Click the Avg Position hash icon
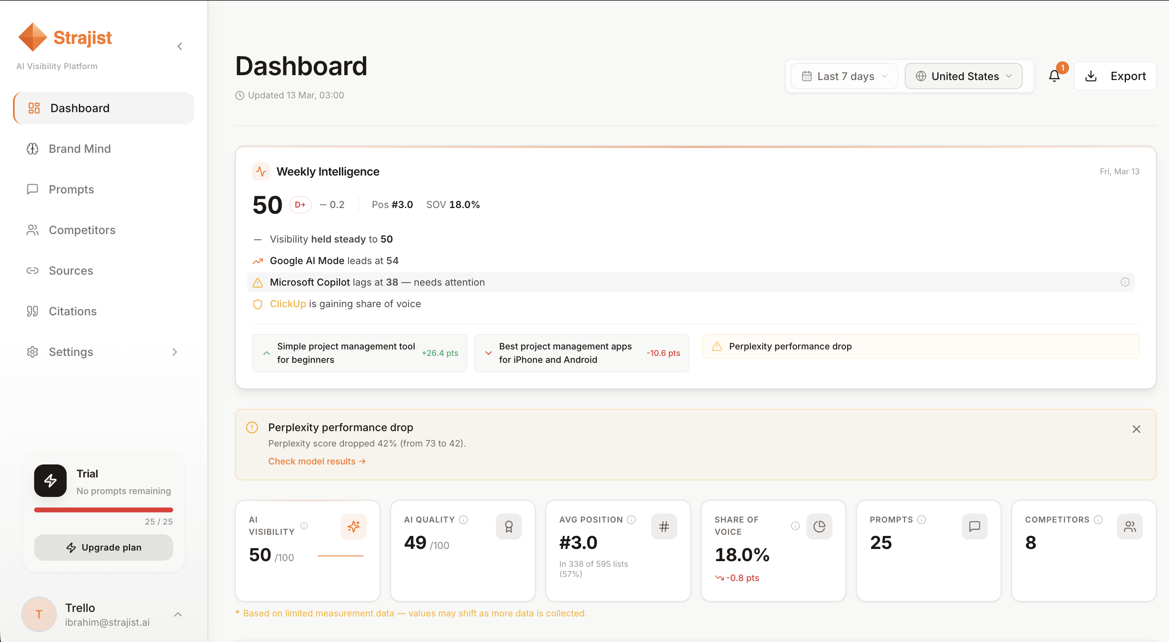 click(x=664, y=526)
